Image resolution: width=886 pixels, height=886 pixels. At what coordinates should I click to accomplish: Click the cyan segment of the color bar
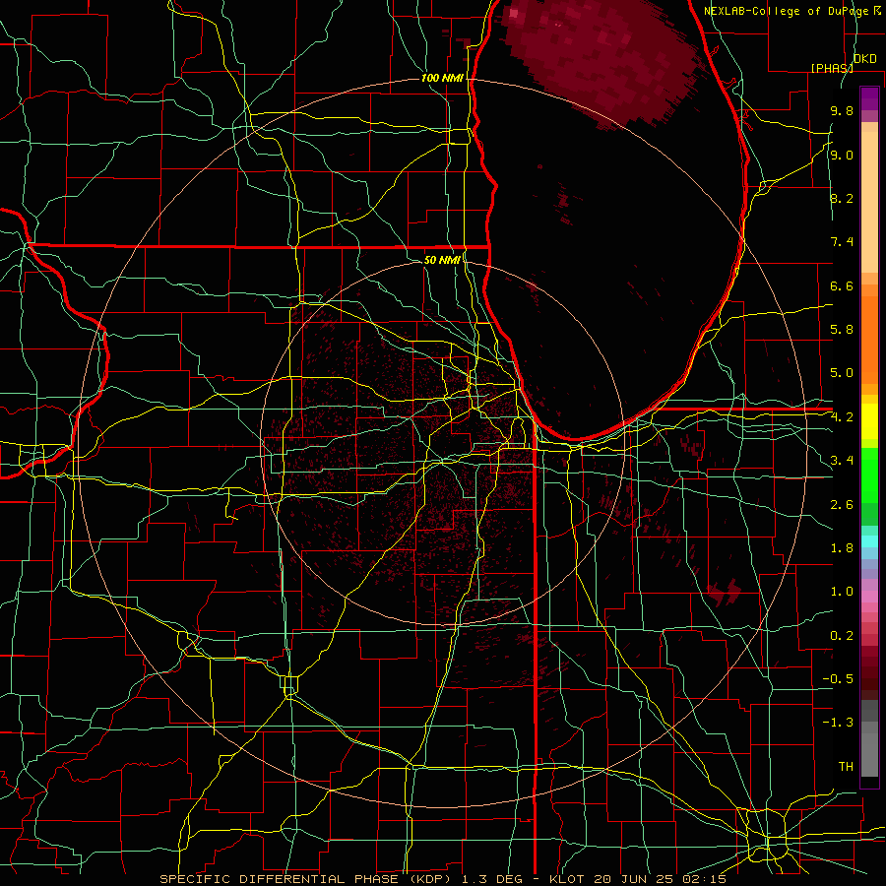tap(869, 541)
